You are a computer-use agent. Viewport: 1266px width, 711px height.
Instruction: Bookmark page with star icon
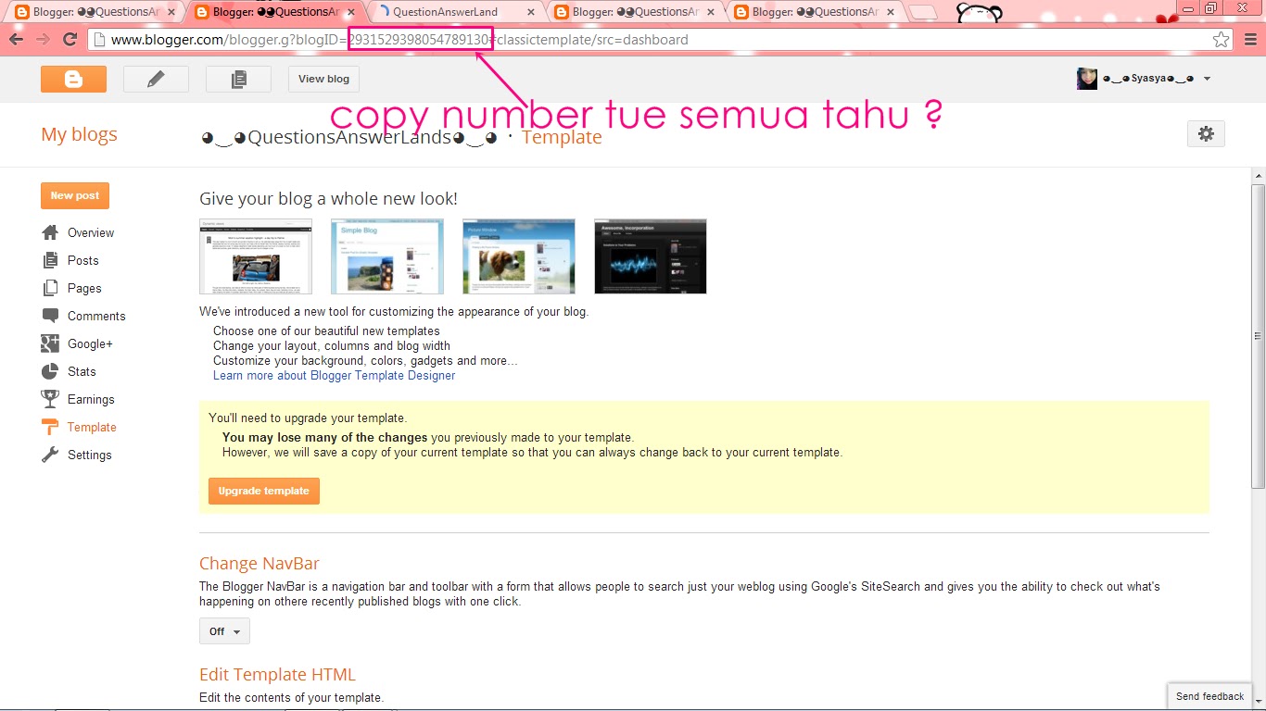(x=1222, y=40)
